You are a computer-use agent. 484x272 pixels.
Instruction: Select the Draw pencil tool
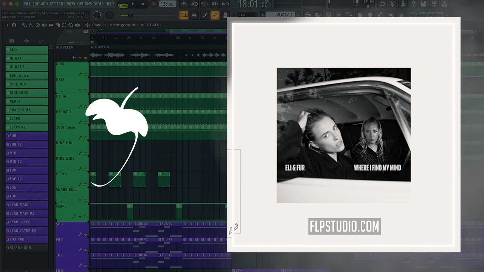point(24,25)
